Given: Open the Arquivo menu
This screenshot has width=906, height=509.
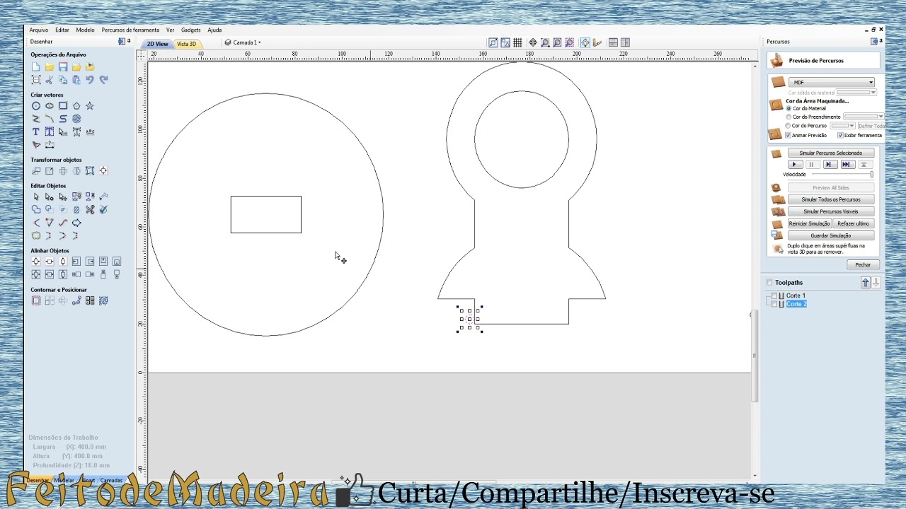Looking at the screenshot, I should pos(39,30).
